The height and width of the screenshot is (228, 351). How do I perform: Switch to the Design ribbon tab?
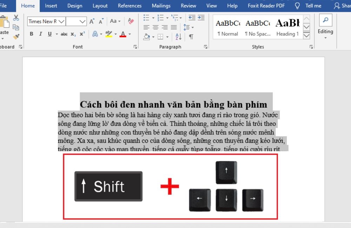[x=75, y=6]
